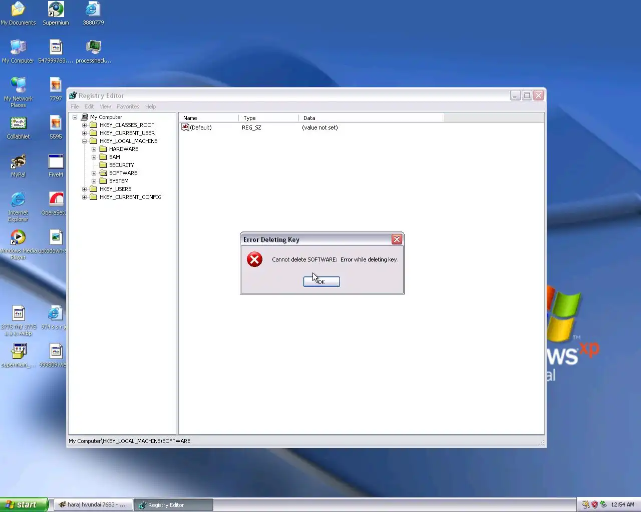The height and width of the screenshot is (512, 641).
Task: Open the File menu in Registry Editor
Action: pyautogui.click(x=75, y=106)
